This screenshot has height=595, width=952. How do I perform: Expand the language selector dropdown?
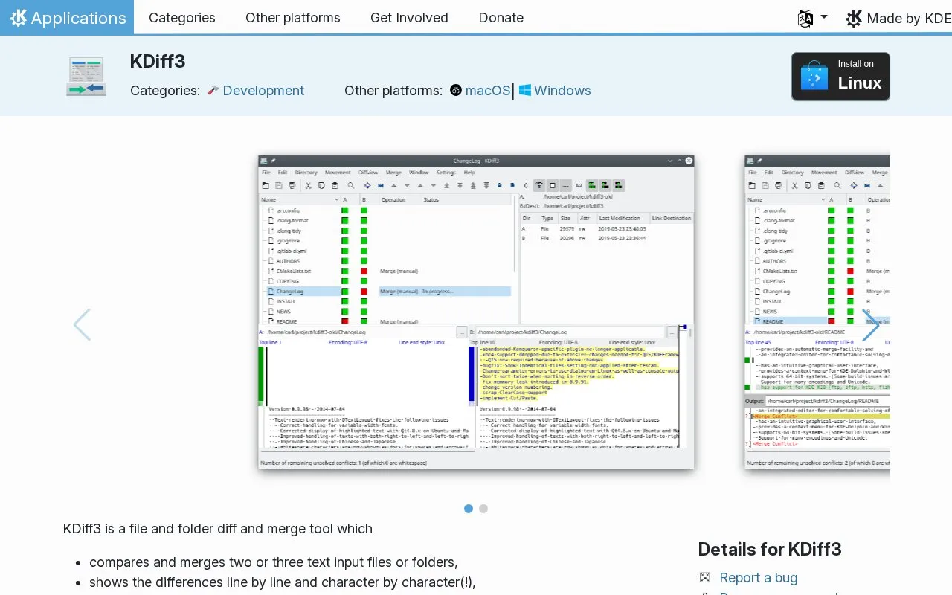point(812,18)
